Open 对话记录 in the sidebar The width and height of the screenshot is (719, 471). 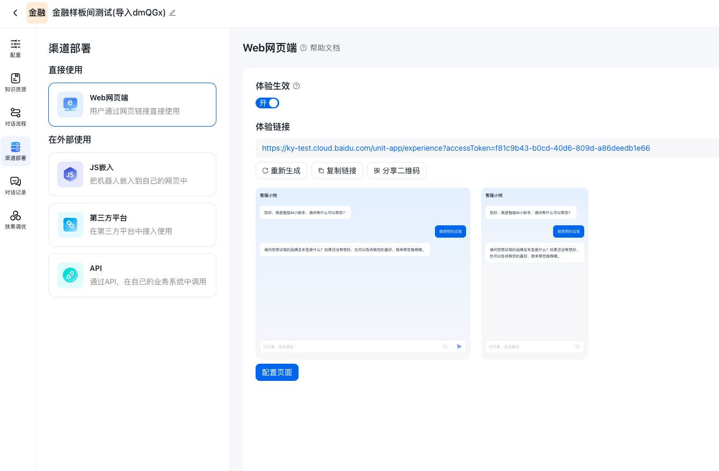[16, 185]
